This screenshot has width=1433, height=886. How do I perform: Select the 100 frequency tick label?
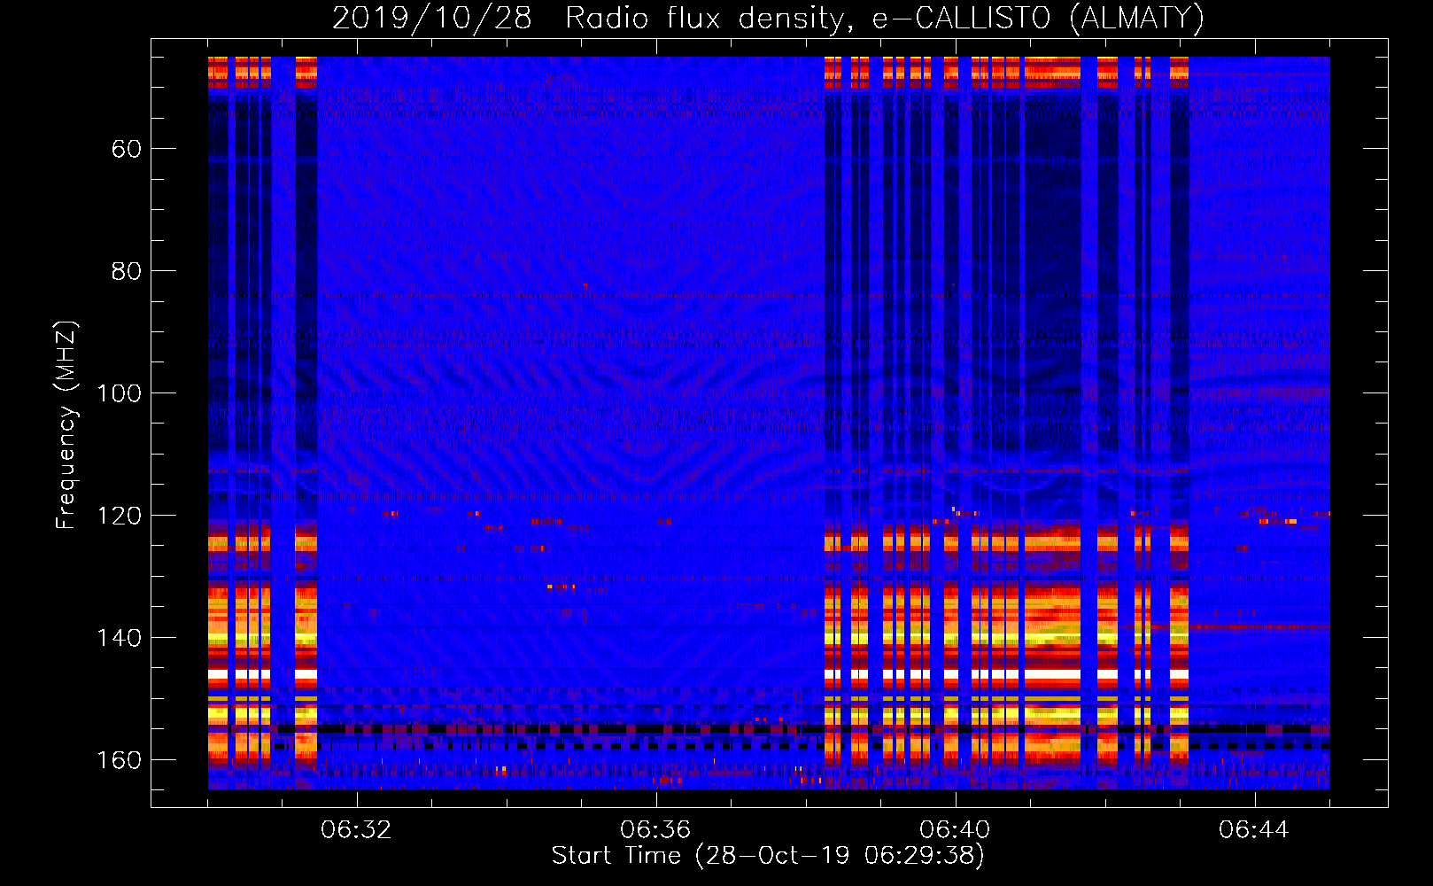(120, 393)
